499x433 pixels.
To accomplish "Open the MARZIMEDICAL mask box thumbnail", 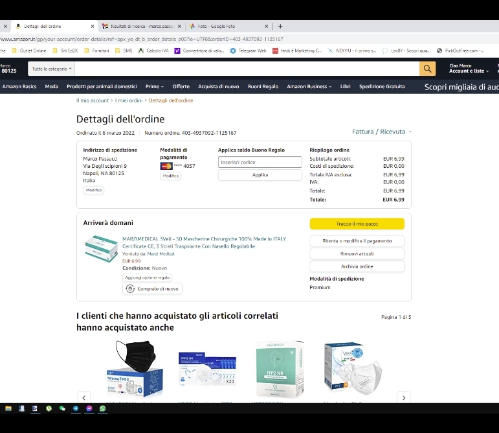I will 101,249.
